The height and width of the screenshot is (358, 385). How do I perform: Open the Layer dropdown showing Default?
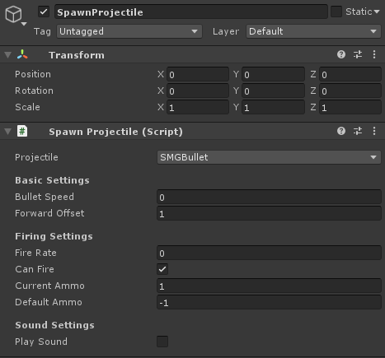tap(313, 31)
